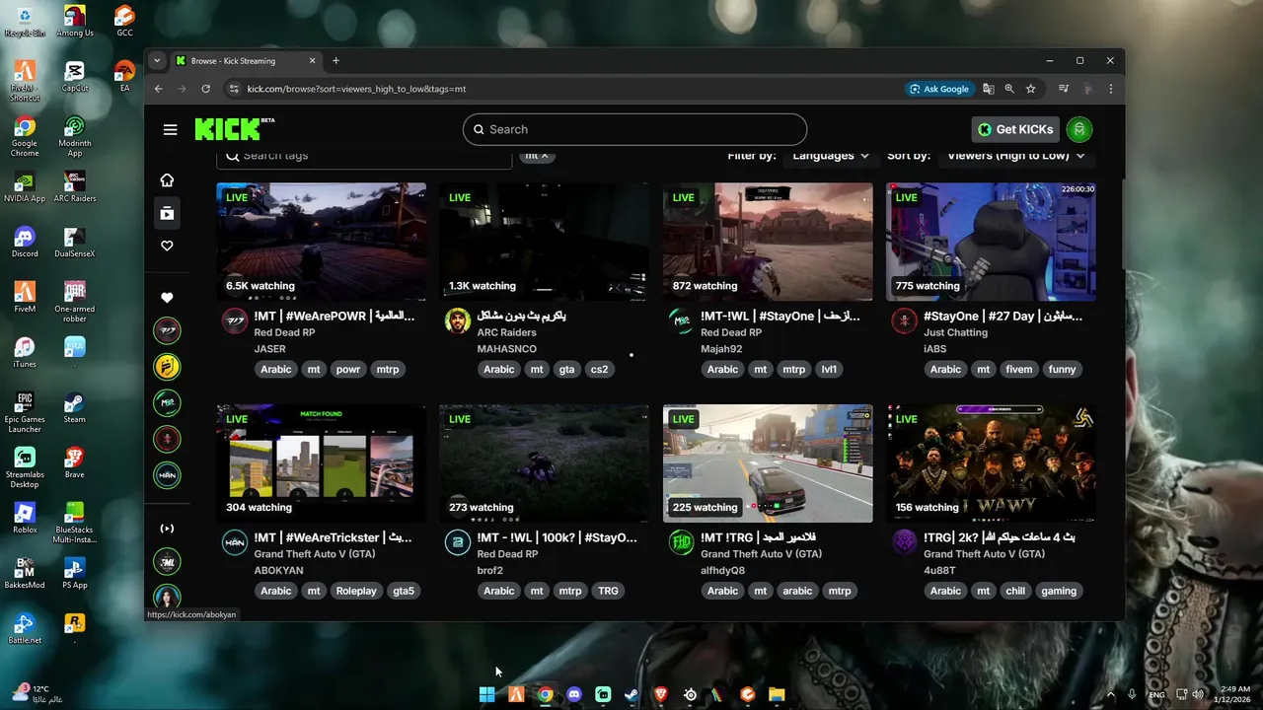Open the Battle.net desktop icon
The height and width of the screenshot is (710, 1263).
click(25, 629)
